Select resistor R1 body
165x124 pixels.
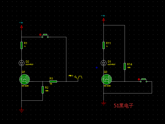pos(22,45)
